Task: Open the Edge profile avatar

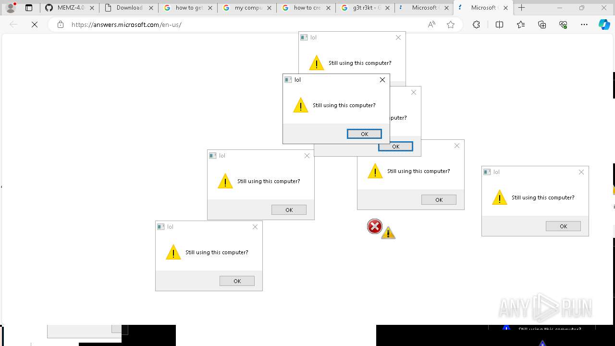Action: [11, 8]
